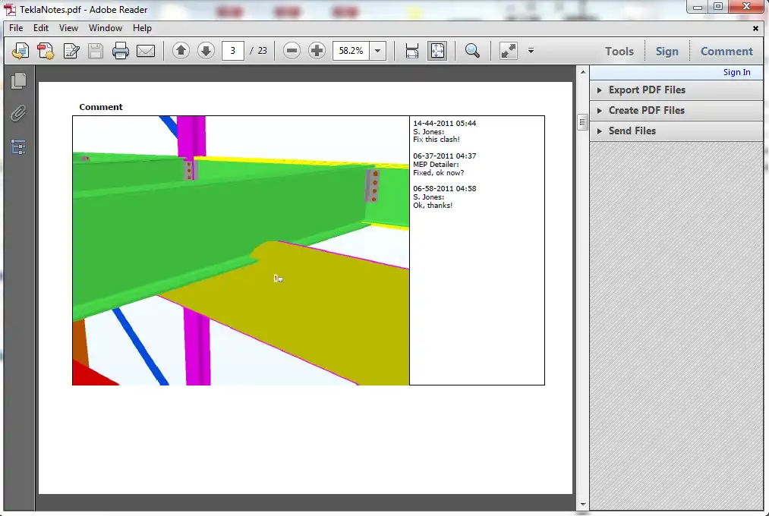Viewport: 769px width, 516px height.
Task: Zoom out with the minus button
Action: (x=292, y=51)
